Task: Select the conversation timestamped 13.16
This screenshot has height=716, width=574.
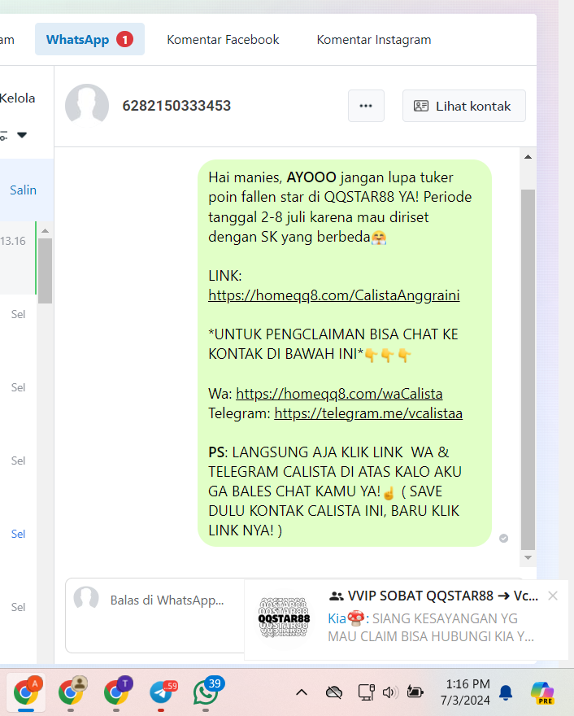Action: pos(18,258)
